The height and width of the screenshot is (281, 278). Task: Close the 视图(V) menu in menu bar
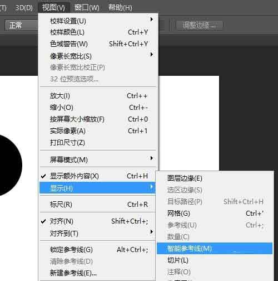tap(53, 8)
